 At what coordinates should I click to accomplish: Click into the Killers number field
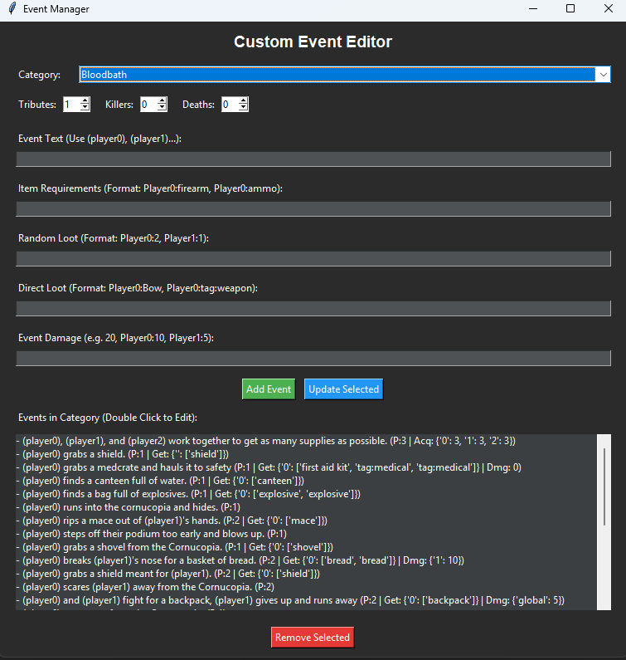pos(149,105)
